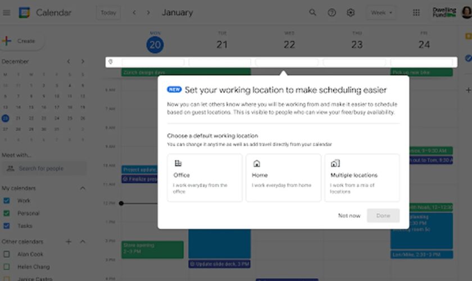Go to previous week arrow
This screenshot has height=281, width=472.
tap(134, 12)
